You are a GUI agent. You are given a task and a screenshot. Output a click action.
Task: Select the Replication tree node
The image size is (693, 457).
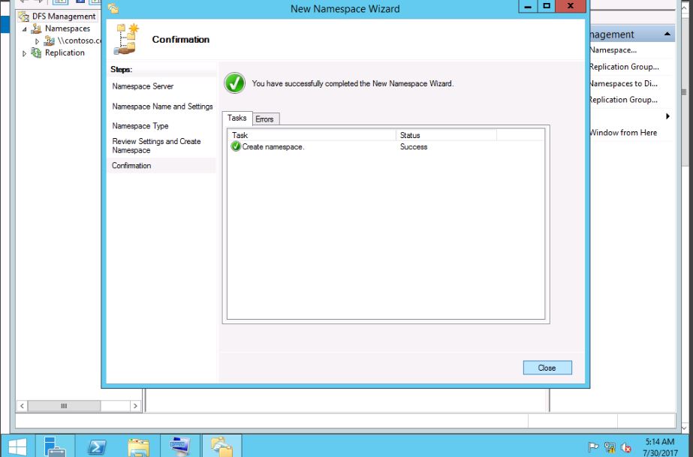click(65, 53)
